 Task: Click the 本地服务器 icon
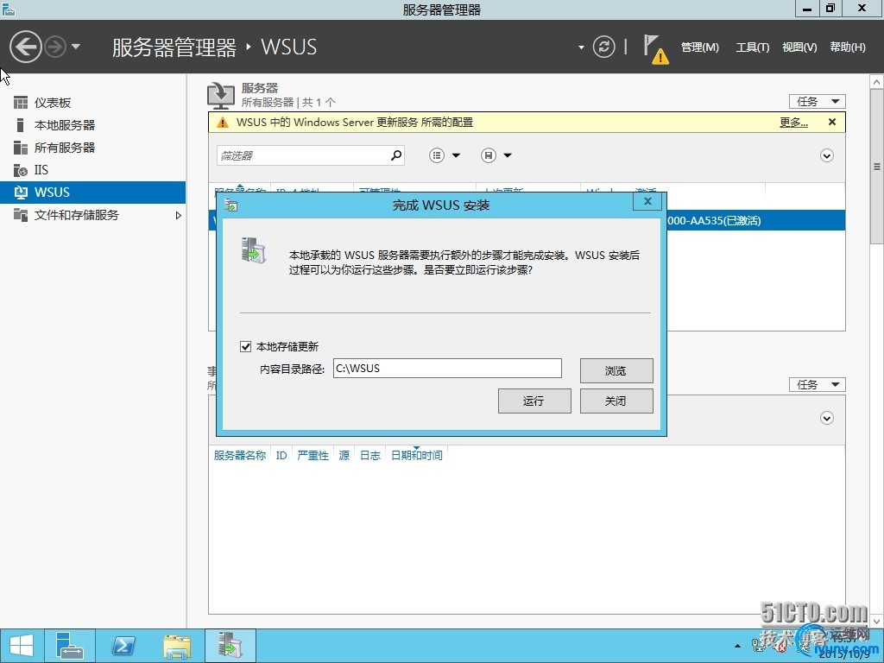(21, 125)
